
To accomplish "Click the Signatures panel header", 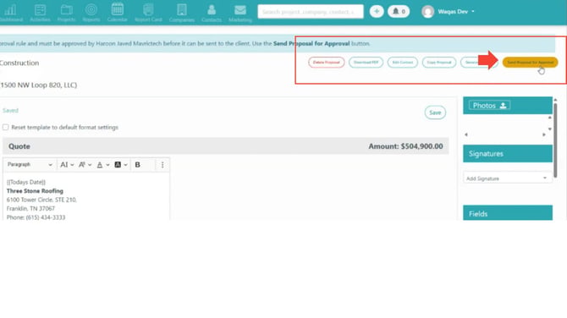I will (507, 154).
